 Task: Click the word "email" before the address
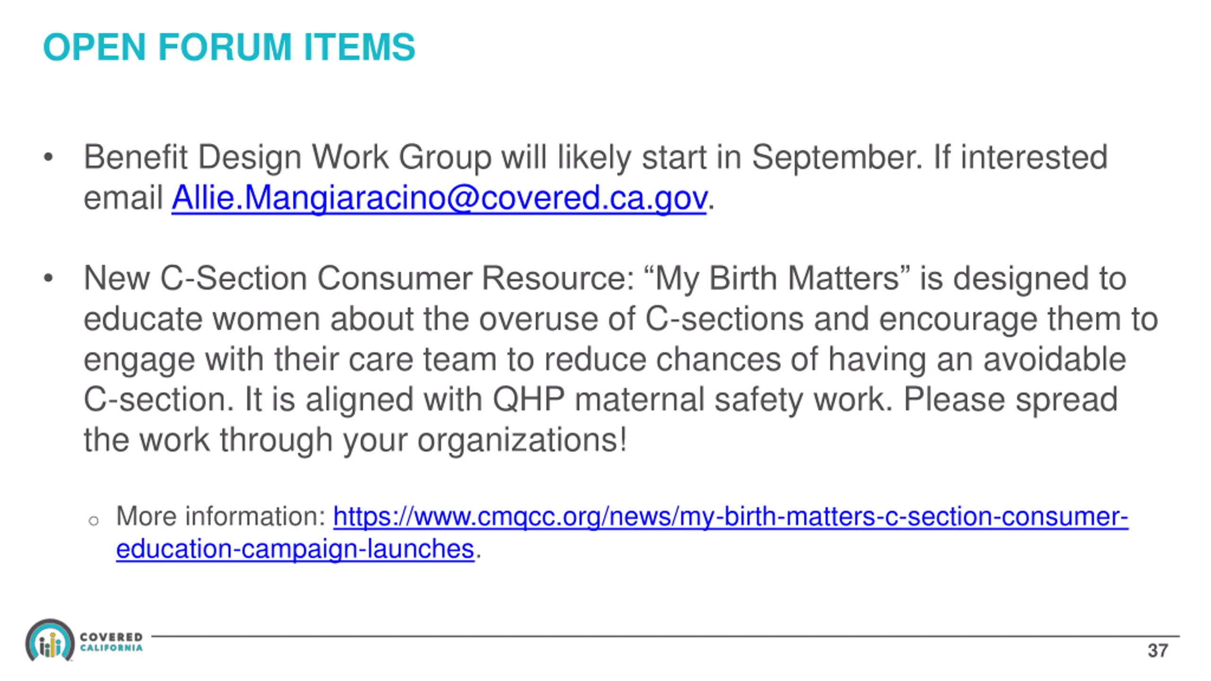pyautogui.click(x=123, y=198)
